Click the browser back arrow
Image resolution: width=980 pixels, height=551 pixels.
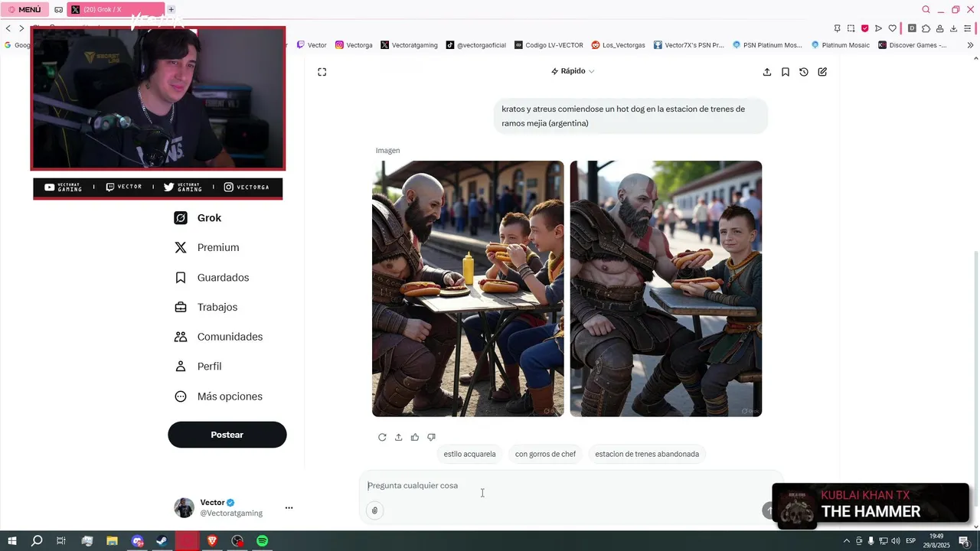(x=8, y=28)
